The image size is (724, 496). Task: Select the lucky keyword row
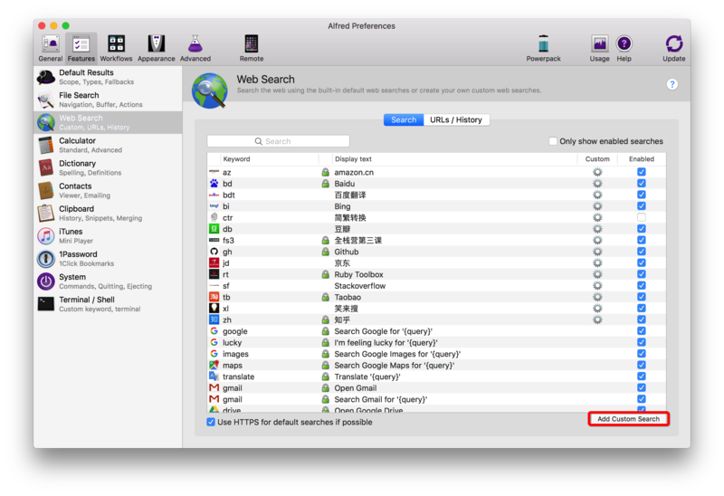click(x=436, y=342)
